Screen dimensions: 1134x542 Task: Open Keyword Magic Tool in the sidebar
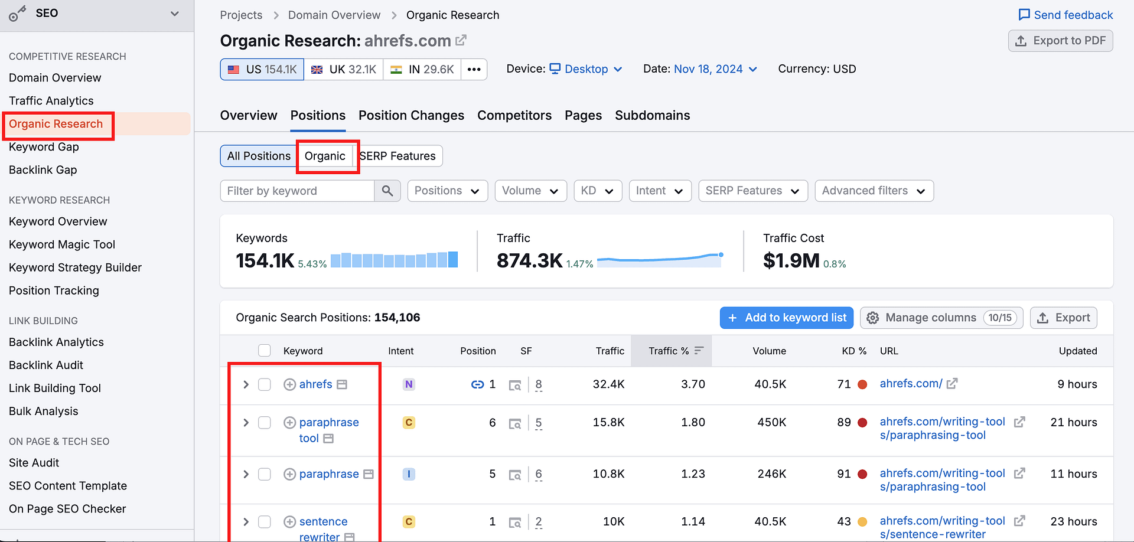62,244
